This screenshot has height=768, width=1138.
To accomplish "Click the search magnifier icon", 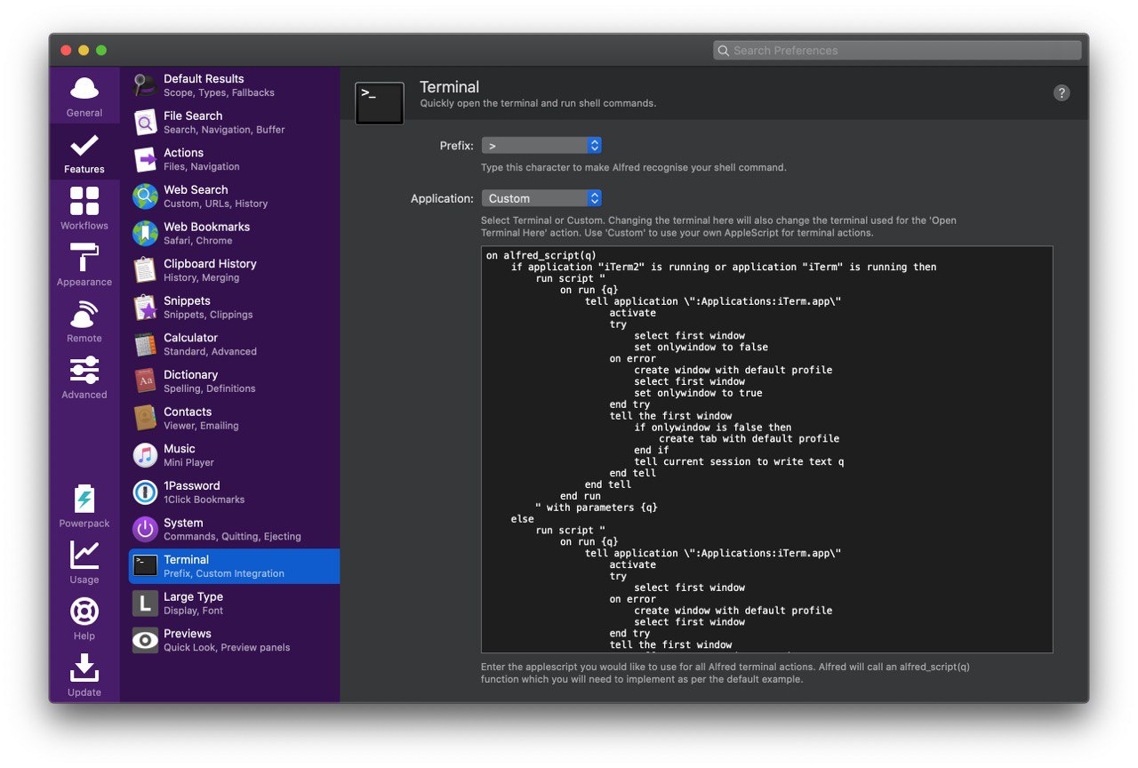I will (724, 51).
